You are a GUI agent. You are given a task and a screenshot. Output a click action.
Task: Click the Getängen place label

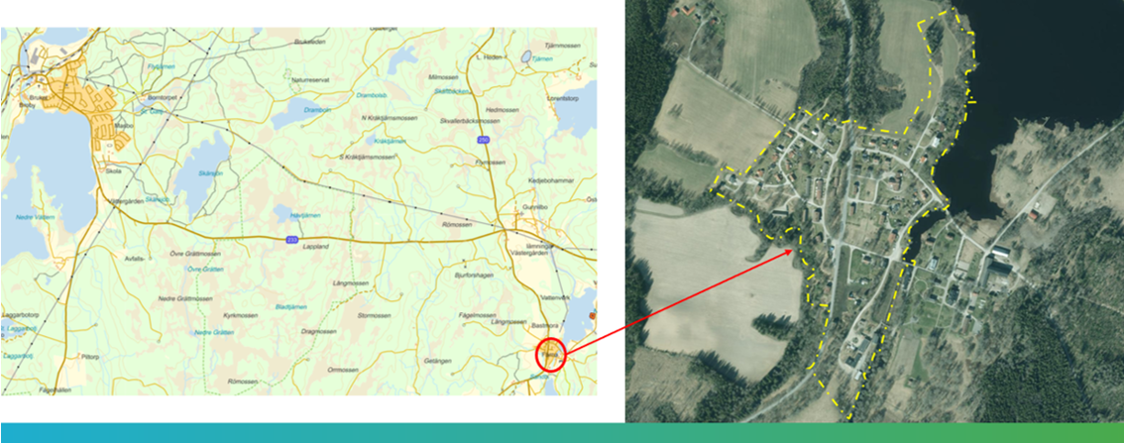coord(437,361)
